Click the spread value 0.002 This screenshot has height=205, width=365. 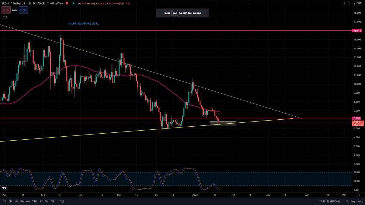[14, 10]
